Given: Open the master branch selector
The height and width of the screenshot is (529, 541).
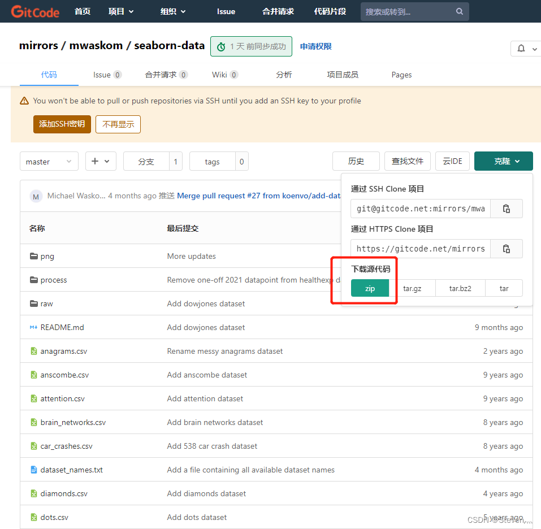Looking at the screenshot, I should point(49,162).
